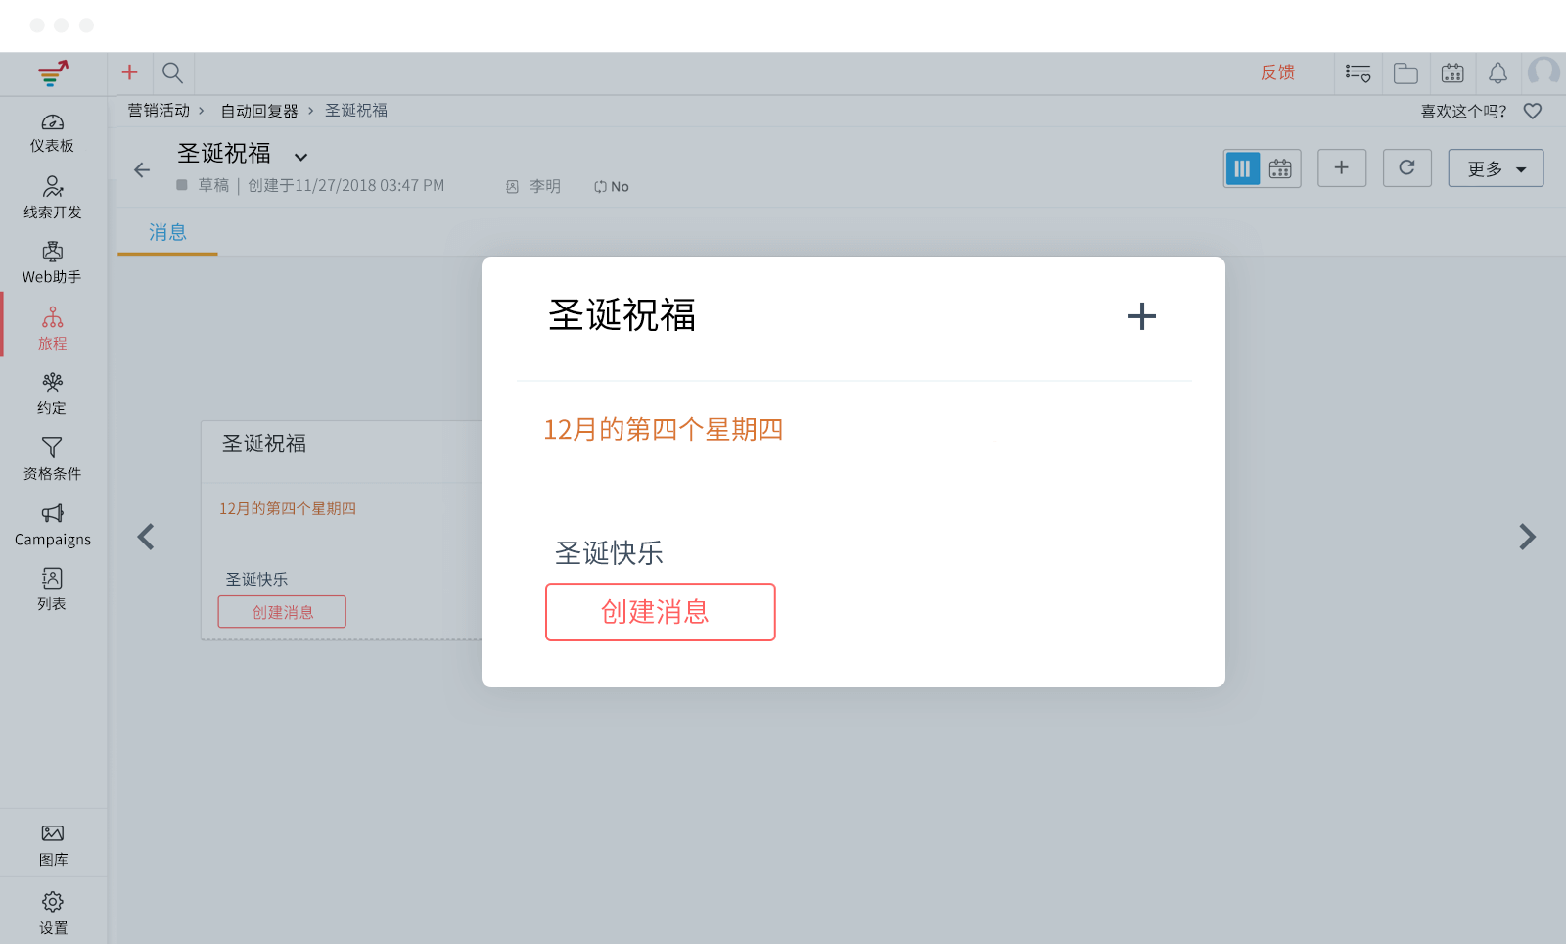Switch to column board view
The image size is (1566, 944).
[x=1242, y=168]
